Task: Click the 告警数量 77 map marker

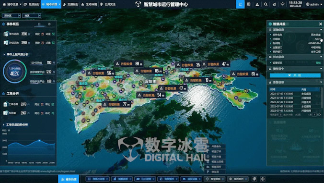Action: pos(116,104)
